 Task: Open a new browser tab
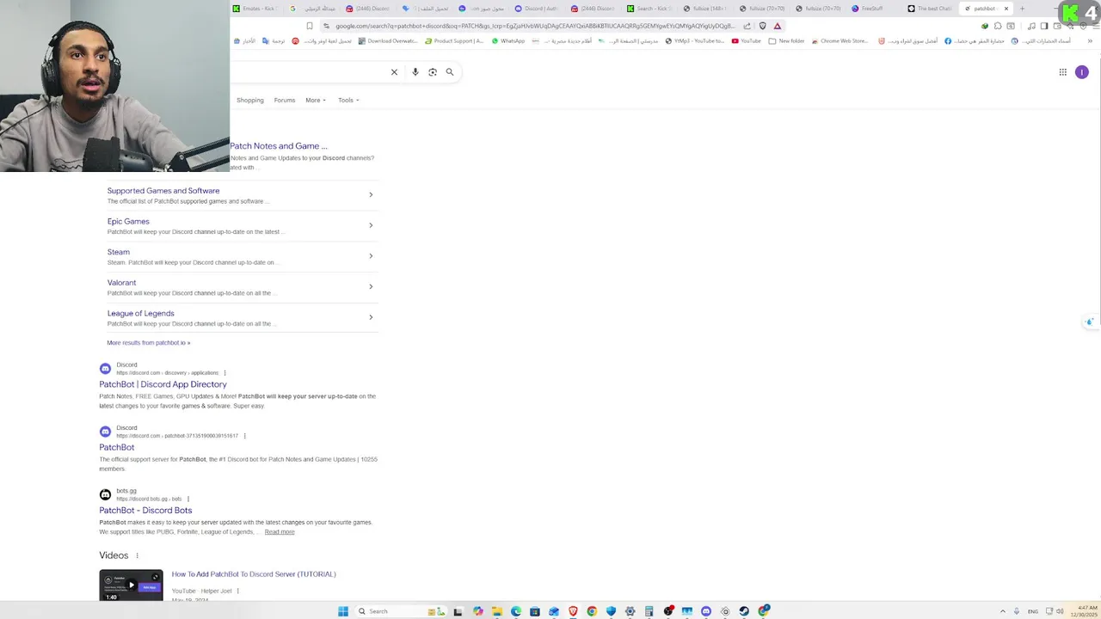click(1022, 9)
